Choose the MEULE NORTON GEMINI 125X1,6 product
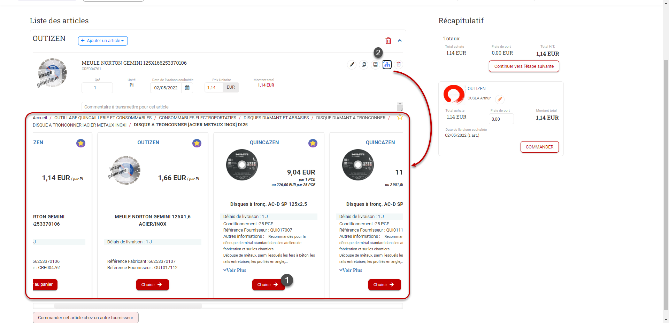The height and width of the screenshot is (323, 669). tap(152, 285)
